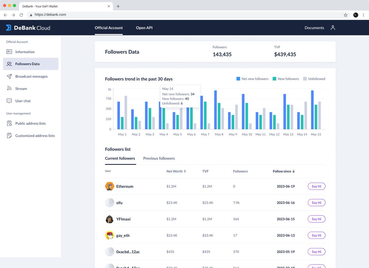Click the May 10 axis label
The height and width of the screenshot is (268, 369).
click(247, 134)
